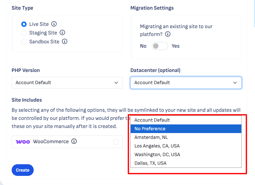The width and height of the screenshot is (255, 185).
Task: Click the info icon beside WooCommerce
Action: (74, 141)
